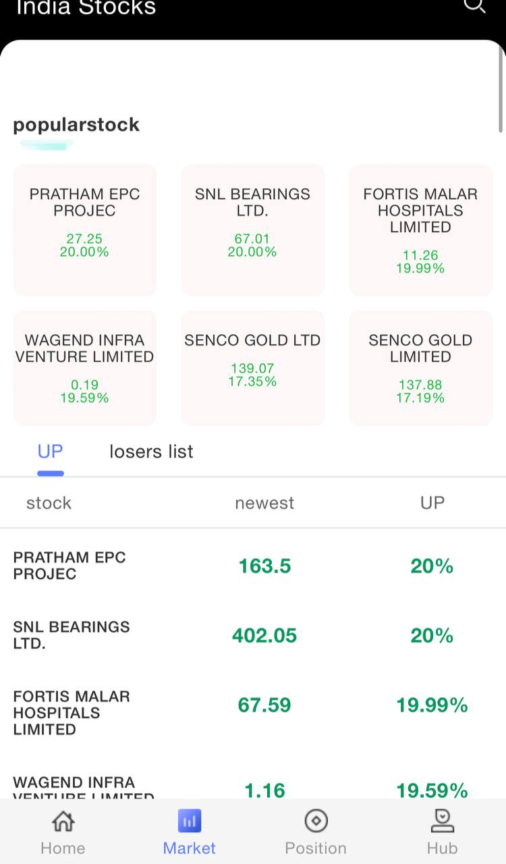Open WAGEND INFRA VENTURE popular card
This screenshot has height=864, width=506.
click(85, 368)
